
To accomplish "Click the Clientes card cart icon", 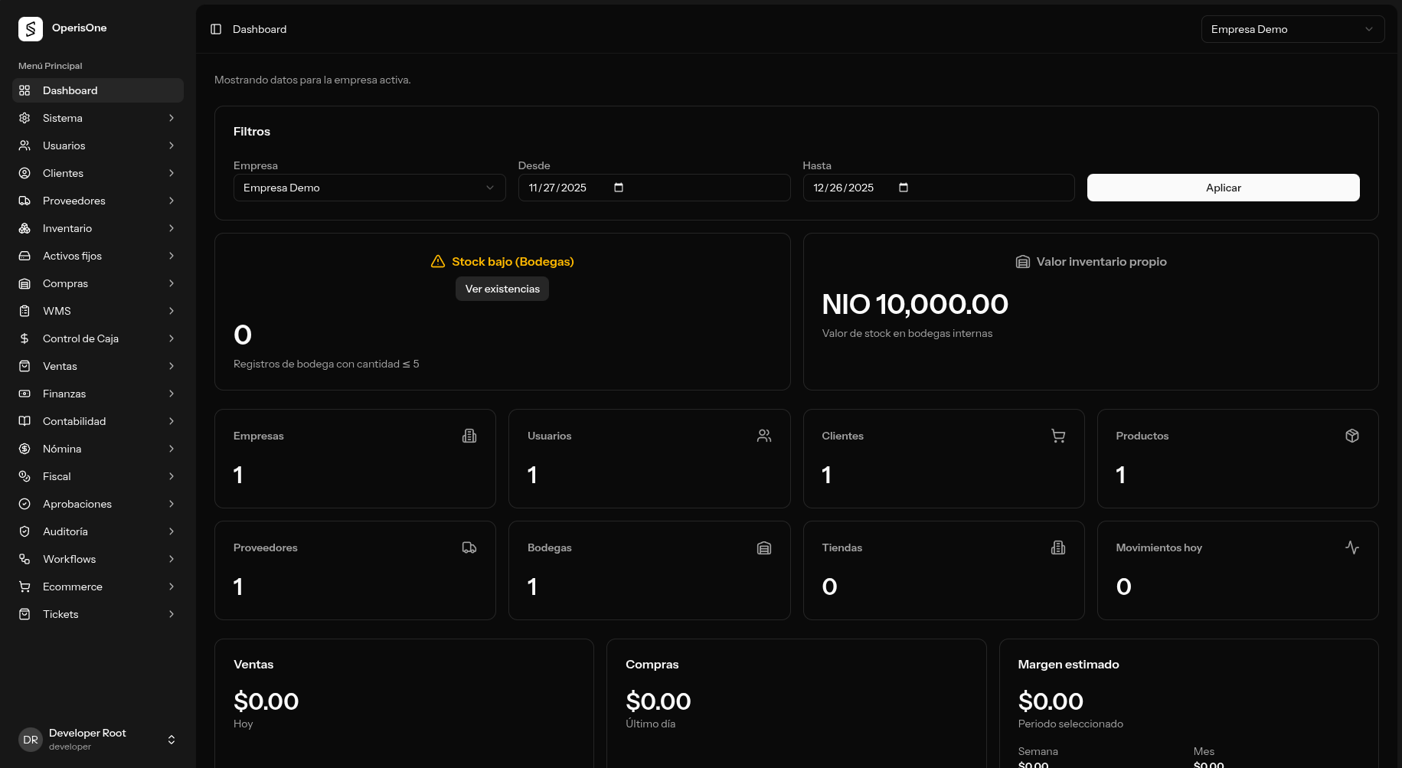I will 1057,436.
